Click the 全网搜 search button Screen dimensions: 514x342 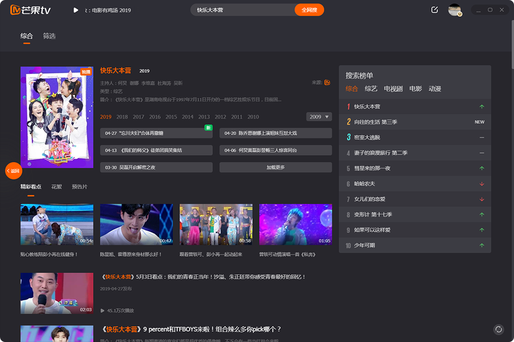(x=309, y=10)
